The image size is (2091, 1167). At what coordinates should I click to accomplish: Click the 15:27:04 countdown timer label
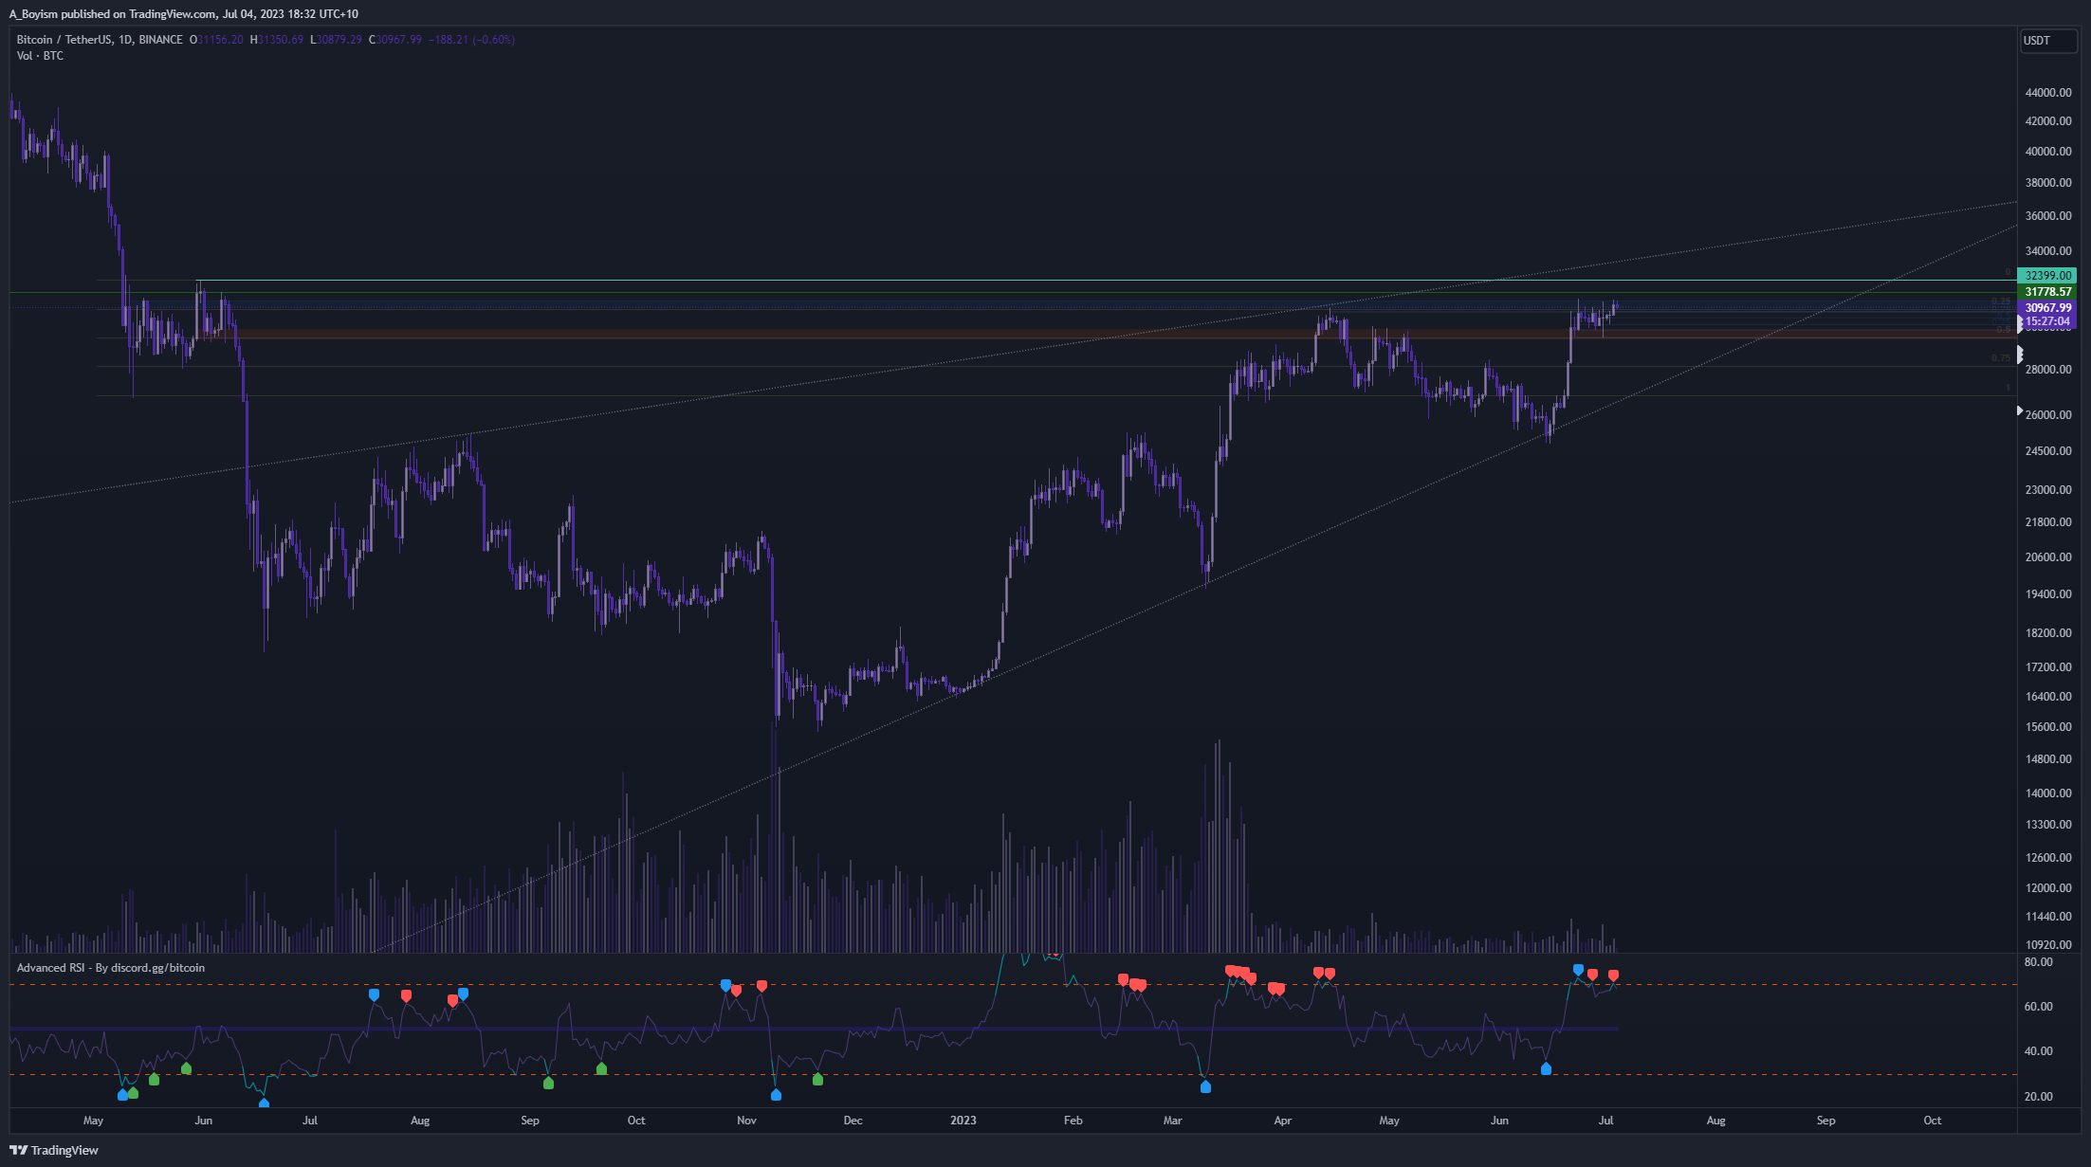pyautogui.click(x=2047, y=321)
